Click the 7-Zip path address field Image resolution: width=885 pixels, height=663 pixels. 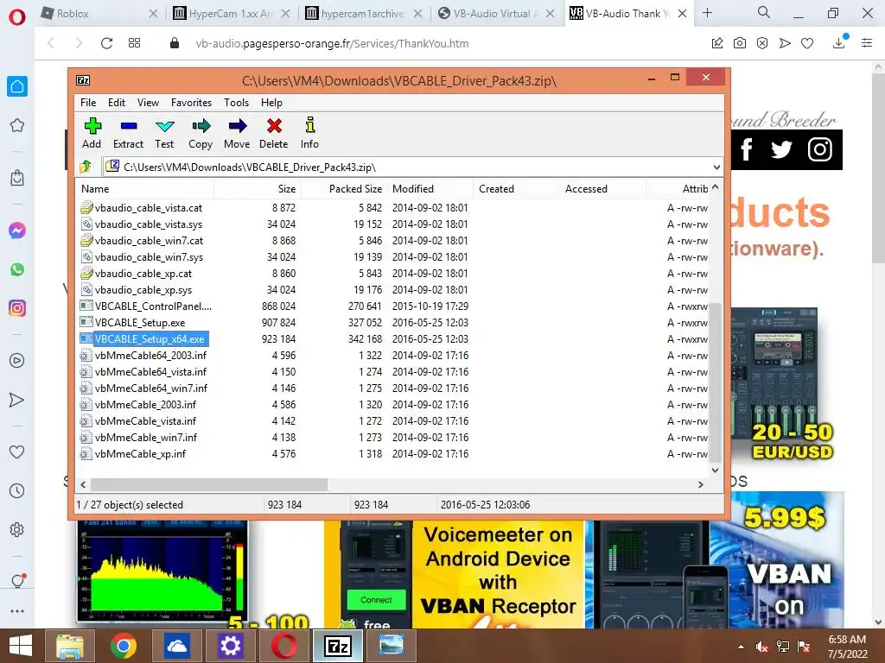point(412,167)
